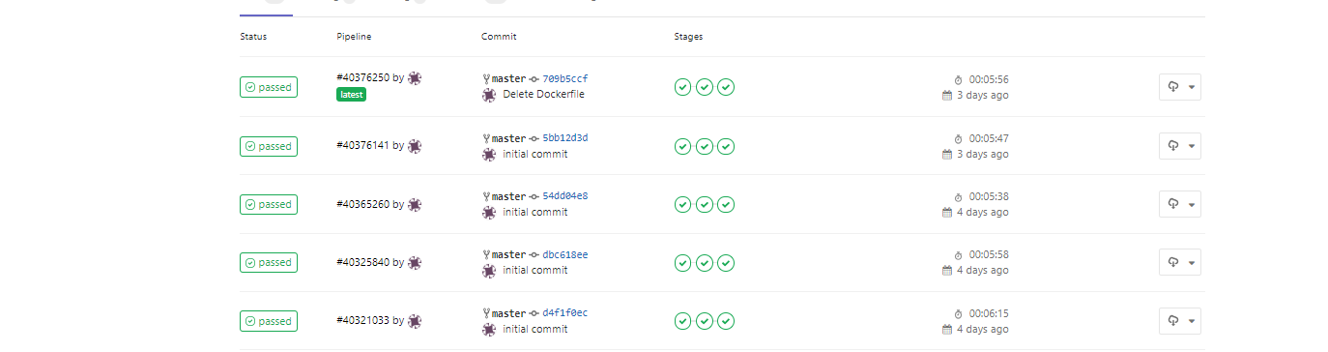Click passed status badge for pipeline #40365260
Screen dimensions: 1328x352
(x=269, y=204)
